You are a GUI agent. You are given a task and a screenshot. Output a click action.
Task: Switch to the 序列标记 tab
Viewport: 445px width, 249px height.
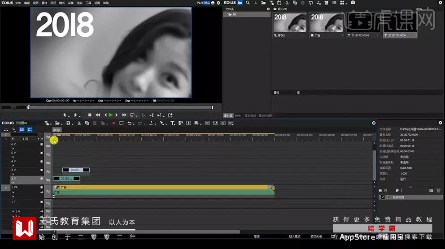pos(250,116)
